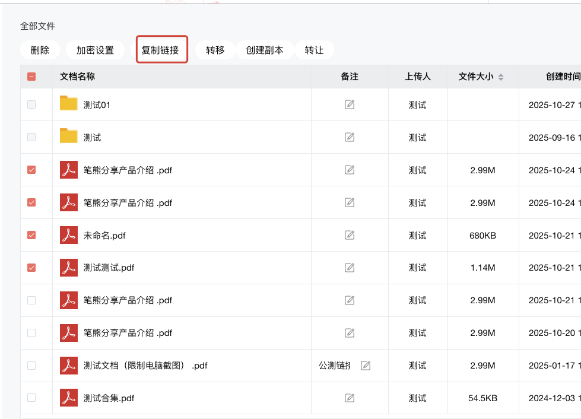Click the 测试01 folder icon

tap(69, 104)
